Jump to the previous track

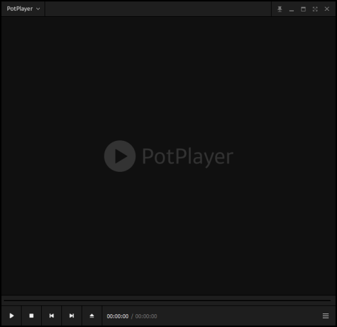pyautogui.click(x=52, y=316)
